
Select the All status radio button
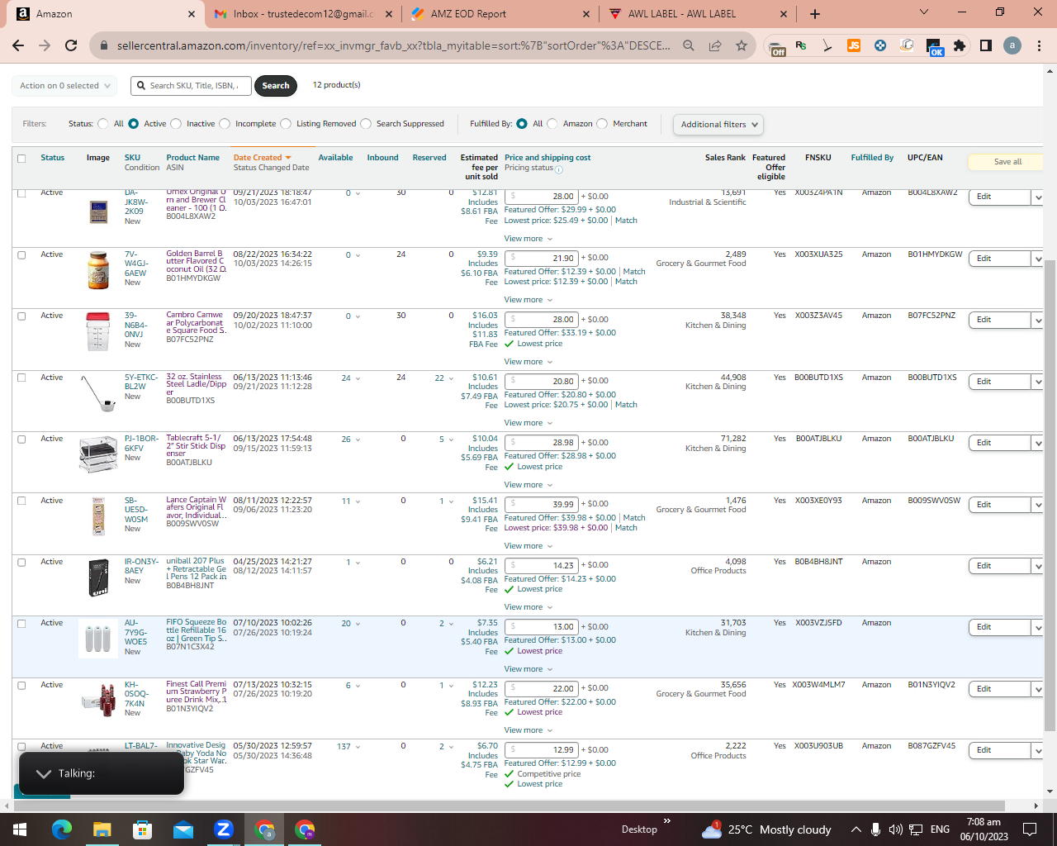point(103,124)
